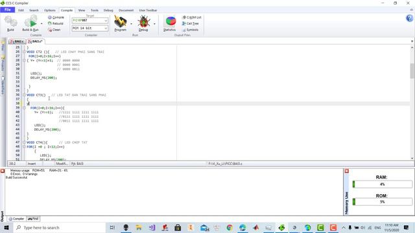Open the Build & Run dropdown arrow

coord(41,24)
